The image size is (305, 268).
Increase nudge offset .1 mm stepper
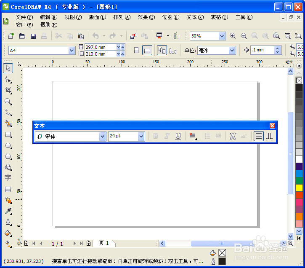click(278, 48)
